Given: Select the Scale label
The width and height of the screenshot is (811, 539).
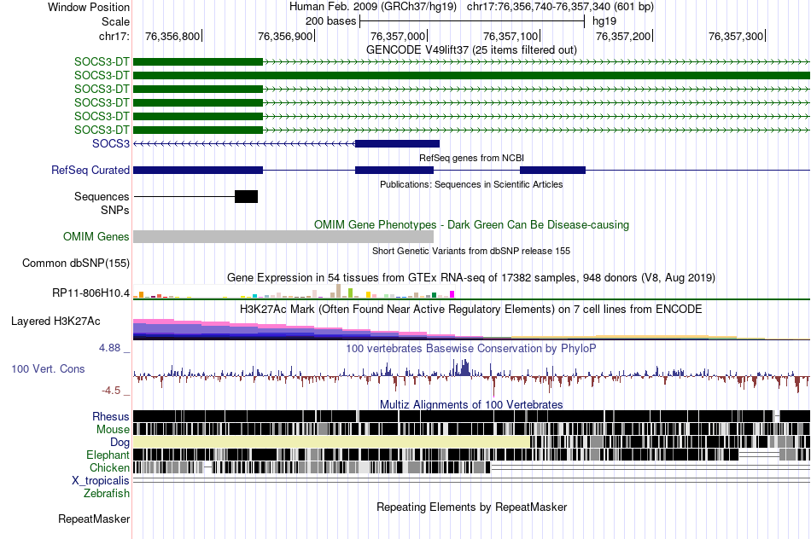Looking at the screenshot, I should pos(115,21).
